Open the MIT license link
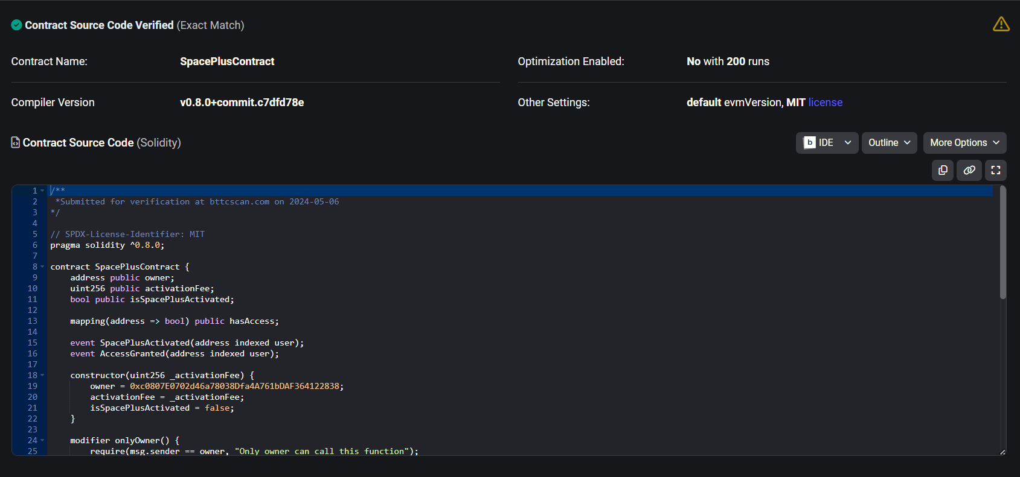Viewport: 1020px width, 477px height. coord(825,103)
